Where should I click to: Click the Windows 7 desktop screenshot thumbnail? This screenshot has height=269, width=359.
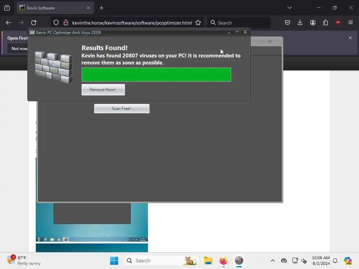[x=92, y=222]
